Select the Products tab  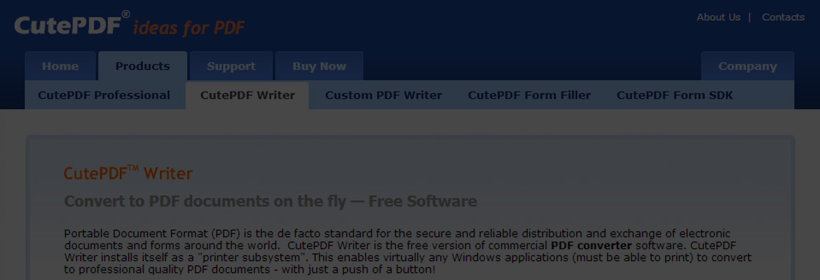[x=143, y=66]
